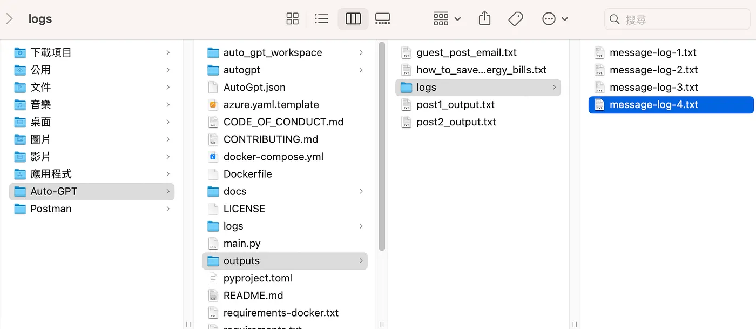
Task: Click the Dockerfile file icon
Action: [213, 174]
